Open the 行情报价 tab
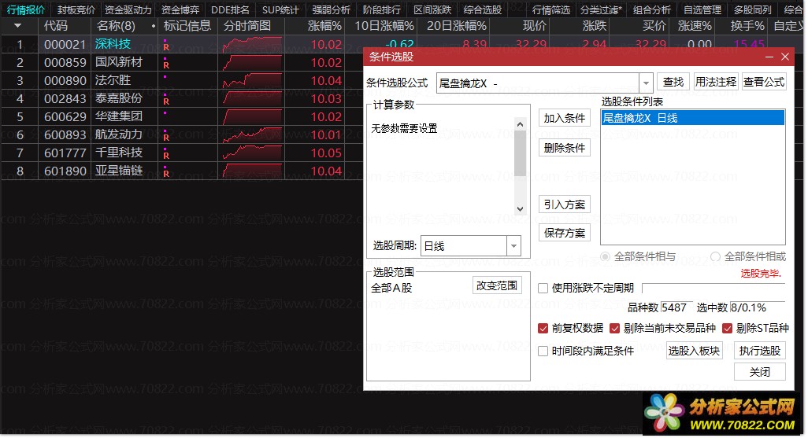Image resolution: width=808 pixels, height=438 pixels. tap(25, 9)
